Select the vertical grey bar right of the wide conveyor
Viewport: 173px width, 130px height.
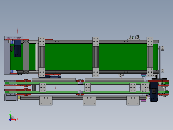tap(160, 62)
